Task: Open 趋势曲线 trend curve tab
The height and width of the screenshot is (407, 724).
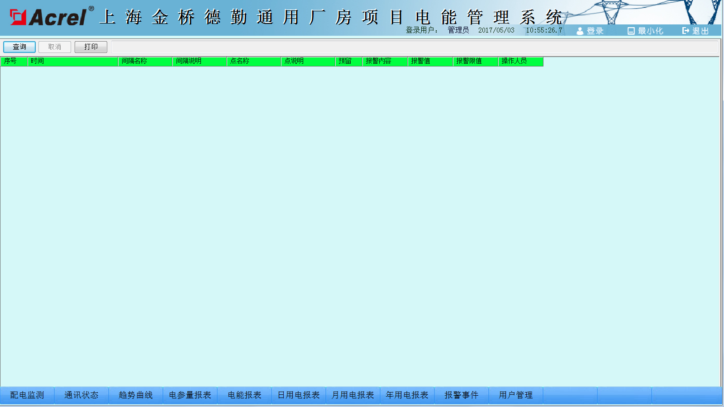Action: click(x=136, y=395)
